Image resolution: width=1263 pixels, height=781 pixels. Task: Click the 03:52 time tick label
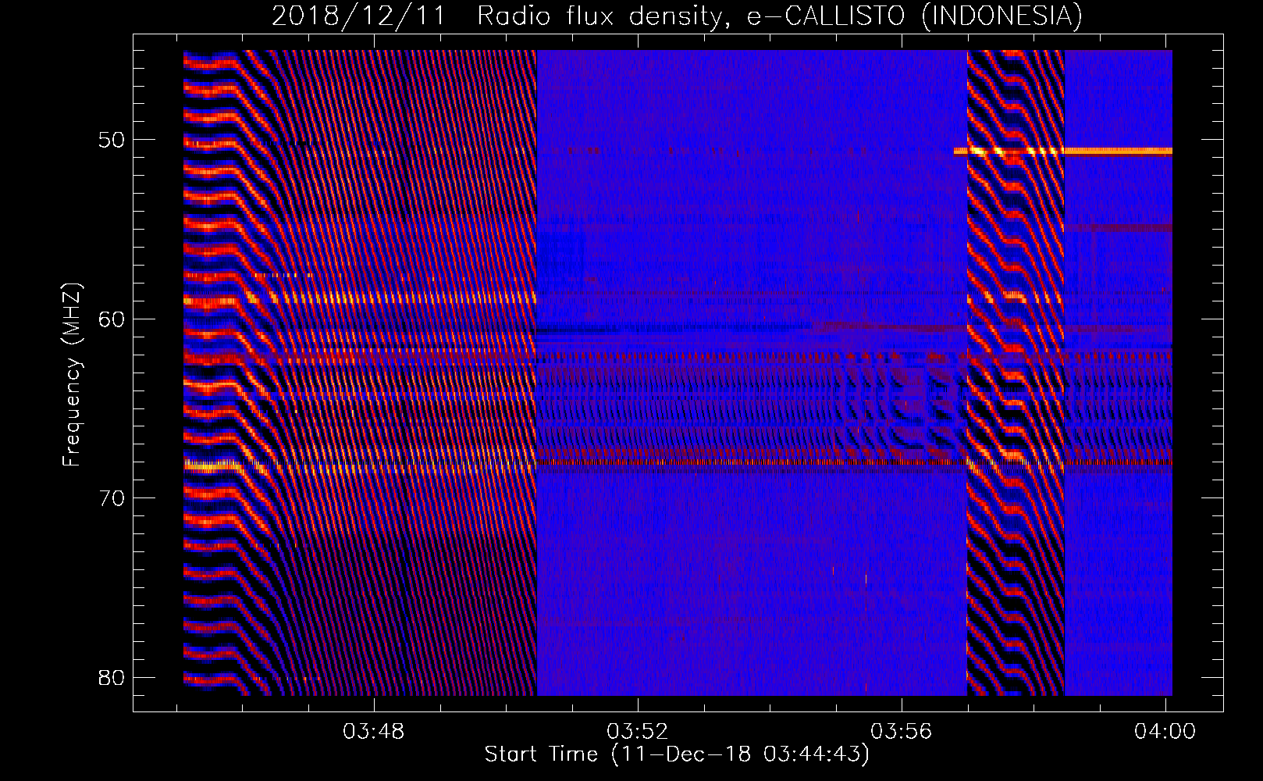[x=638, y=732]
